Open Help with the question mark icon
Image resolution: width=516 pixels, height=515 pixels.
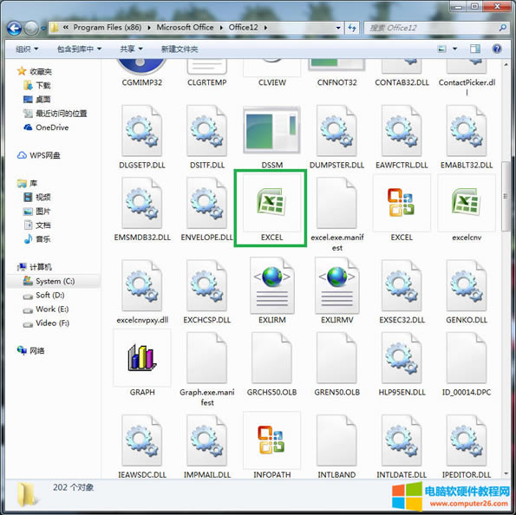pyautogui.click(x=497, y=49)
